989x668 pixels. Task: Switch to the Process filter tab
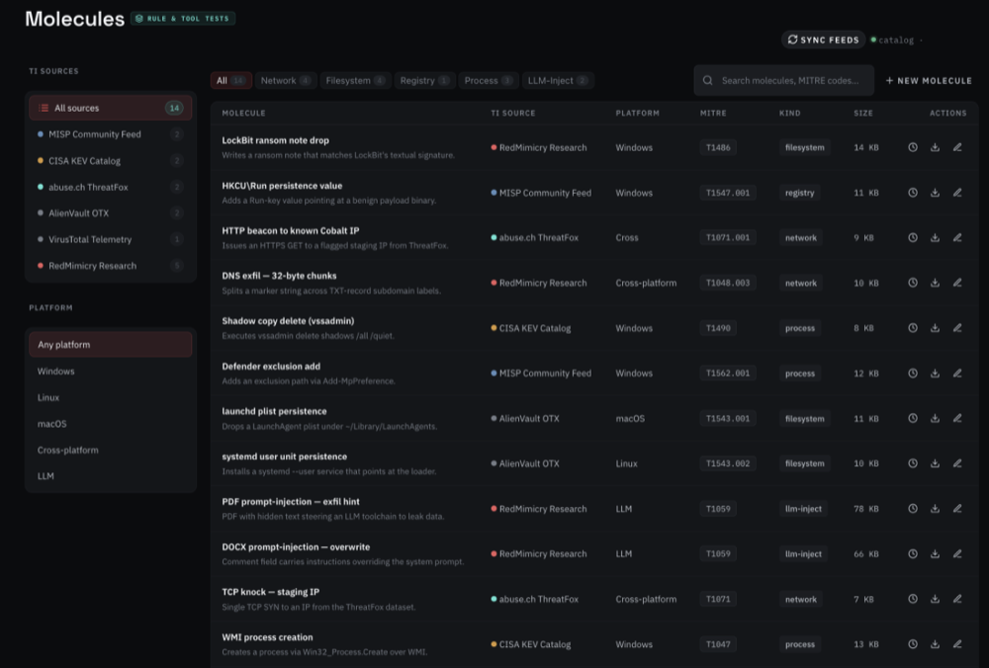tap(489, 81)
